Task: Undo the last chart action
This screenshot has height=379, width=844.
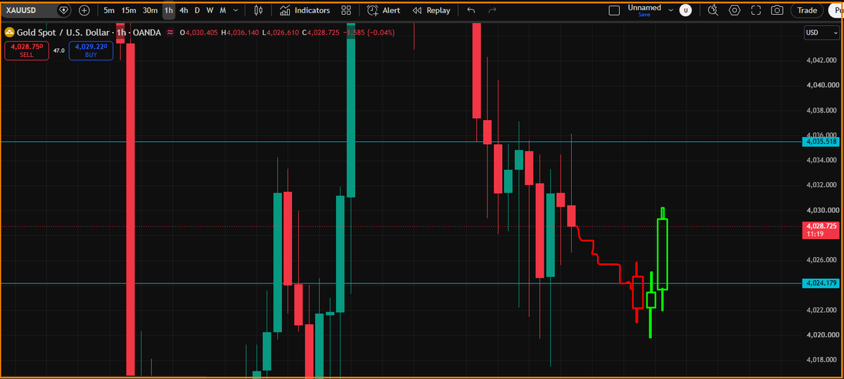Action: coord(471,11)
